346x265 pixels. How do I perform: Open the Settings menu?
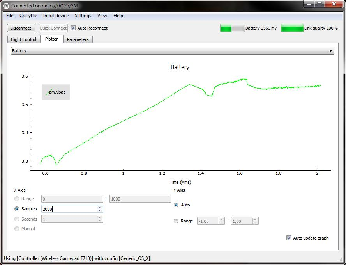[83, 16]
